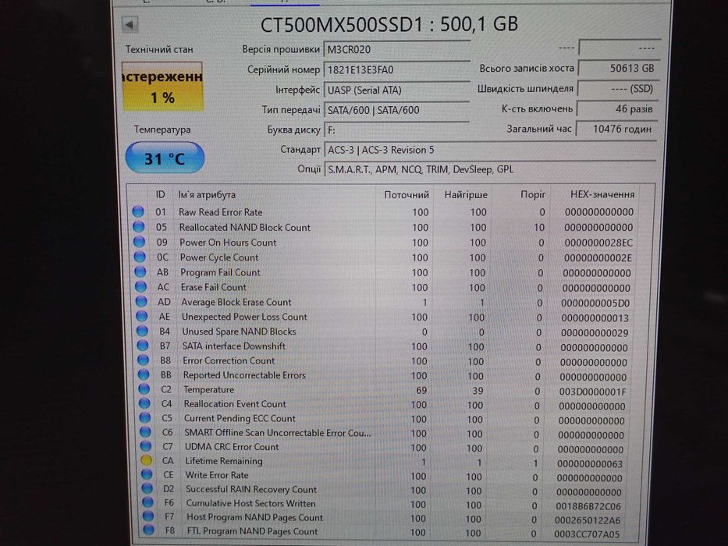Click the features field with S.M.A.R.T., APM, NCQ

[x=490, y=169]
